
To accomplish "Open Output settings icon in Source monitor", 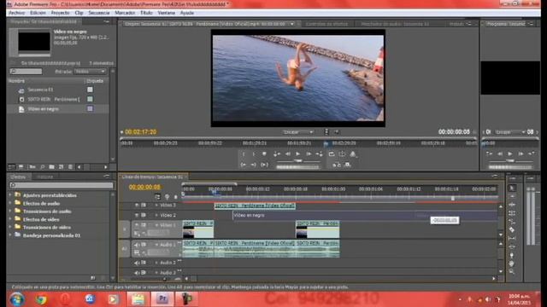I will coord(353,153).
